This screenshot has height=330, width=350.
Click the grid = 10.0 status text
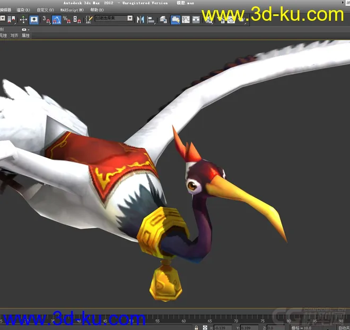click(301, 328)
